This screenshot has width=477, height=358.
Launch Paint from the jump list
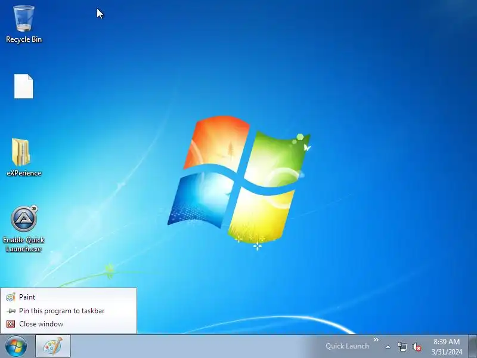[x=69, y=297]
